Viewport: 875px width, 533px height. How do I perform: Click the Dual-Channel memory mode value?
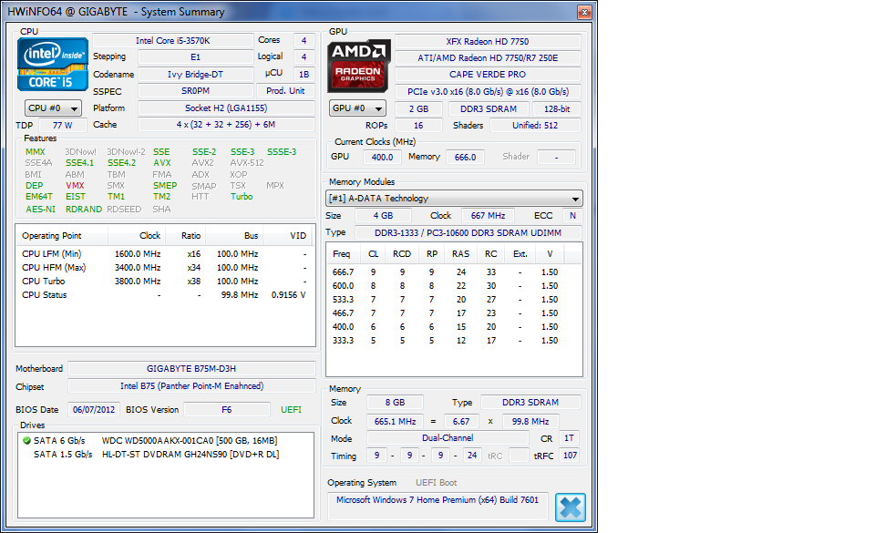[x=448, y=438]
